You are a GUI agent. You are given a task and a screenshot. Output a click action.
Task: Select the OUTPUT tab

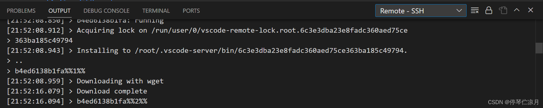coord(59,11)
